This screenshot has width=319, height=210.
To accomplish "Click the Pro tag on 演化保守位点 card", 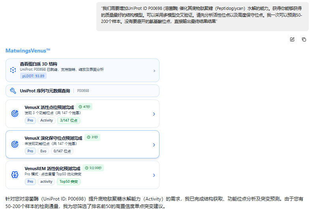I will [30, 151].
